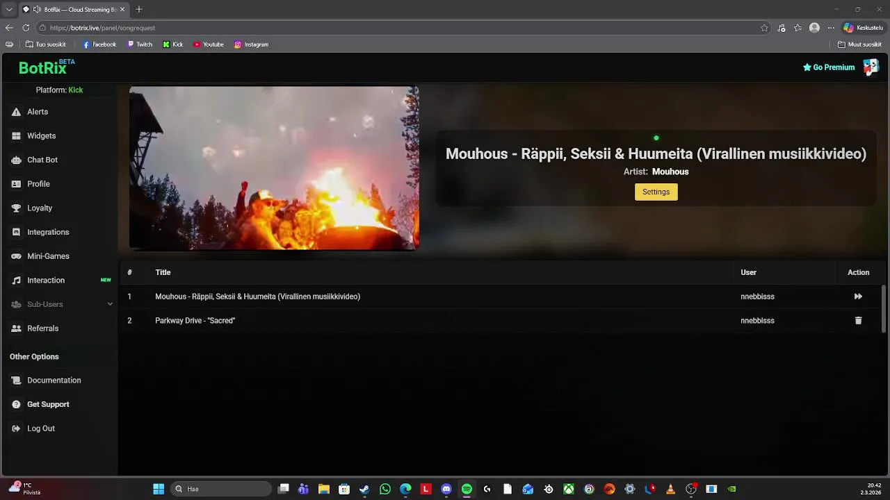Click the Get Support question icon

tap(16, 404)
